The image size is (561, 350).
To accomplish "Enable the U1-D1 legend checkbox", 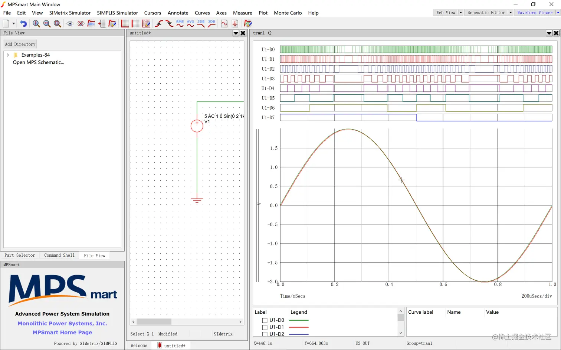I will pos(265,327).
